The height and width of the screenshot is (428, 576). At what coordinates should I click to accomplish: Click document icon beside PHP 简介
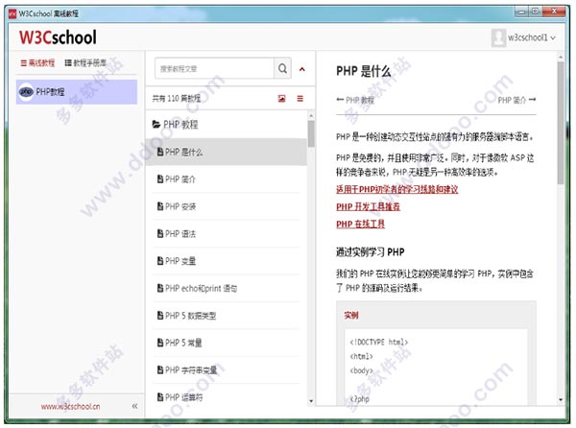[x=160, y=179]
